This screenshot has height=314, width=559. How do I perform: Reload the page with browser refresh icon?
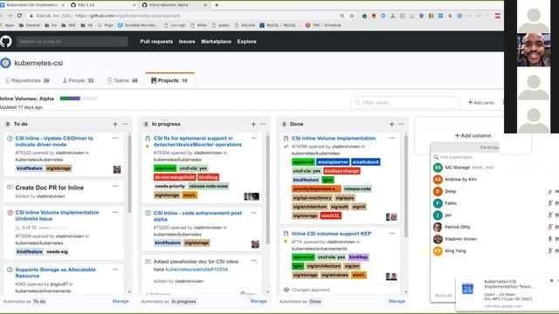[x=19, y=16]
